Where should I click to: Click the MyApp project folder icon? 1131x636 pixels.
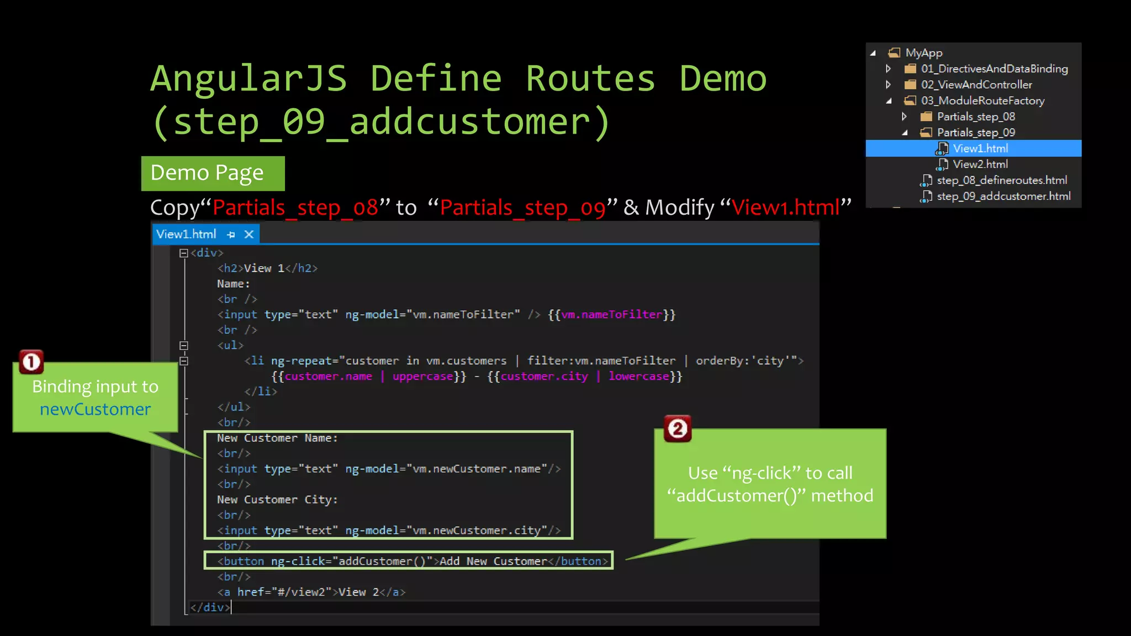[x=894, y=53]
